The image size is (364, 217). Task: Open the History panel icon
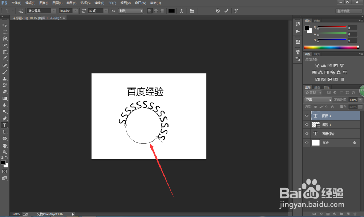(x=298, y=24)
